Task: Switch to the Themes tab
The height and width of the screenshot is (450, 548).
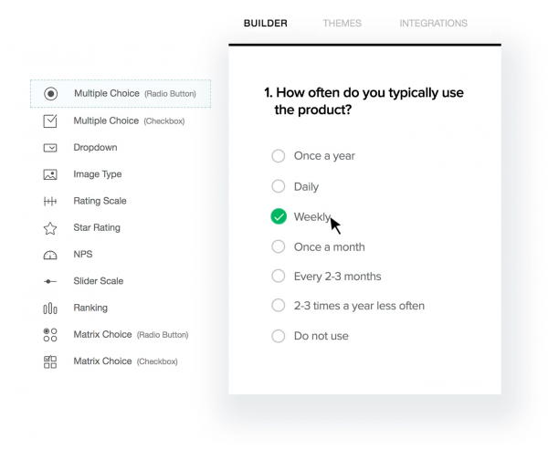Action: tap(342, 24)
